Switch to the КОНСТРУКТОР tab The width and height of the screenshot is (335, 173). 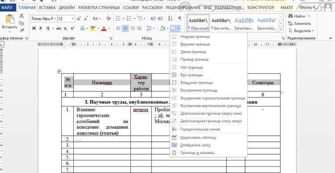tap(261, 8)
